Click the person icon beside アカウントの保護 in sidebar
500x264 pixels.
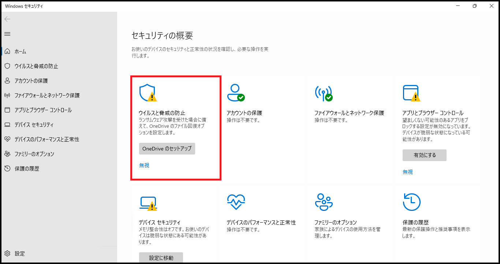coord(7,81)
